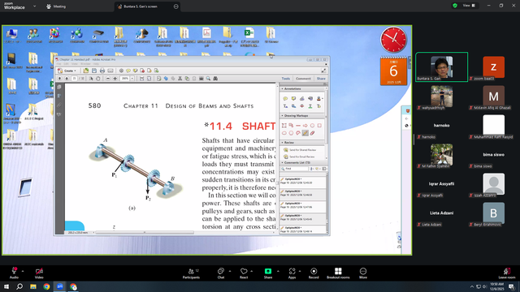
Task: Select the Eraser drawing markup tool
Action: pyautogui.click(x=312, y=133)
